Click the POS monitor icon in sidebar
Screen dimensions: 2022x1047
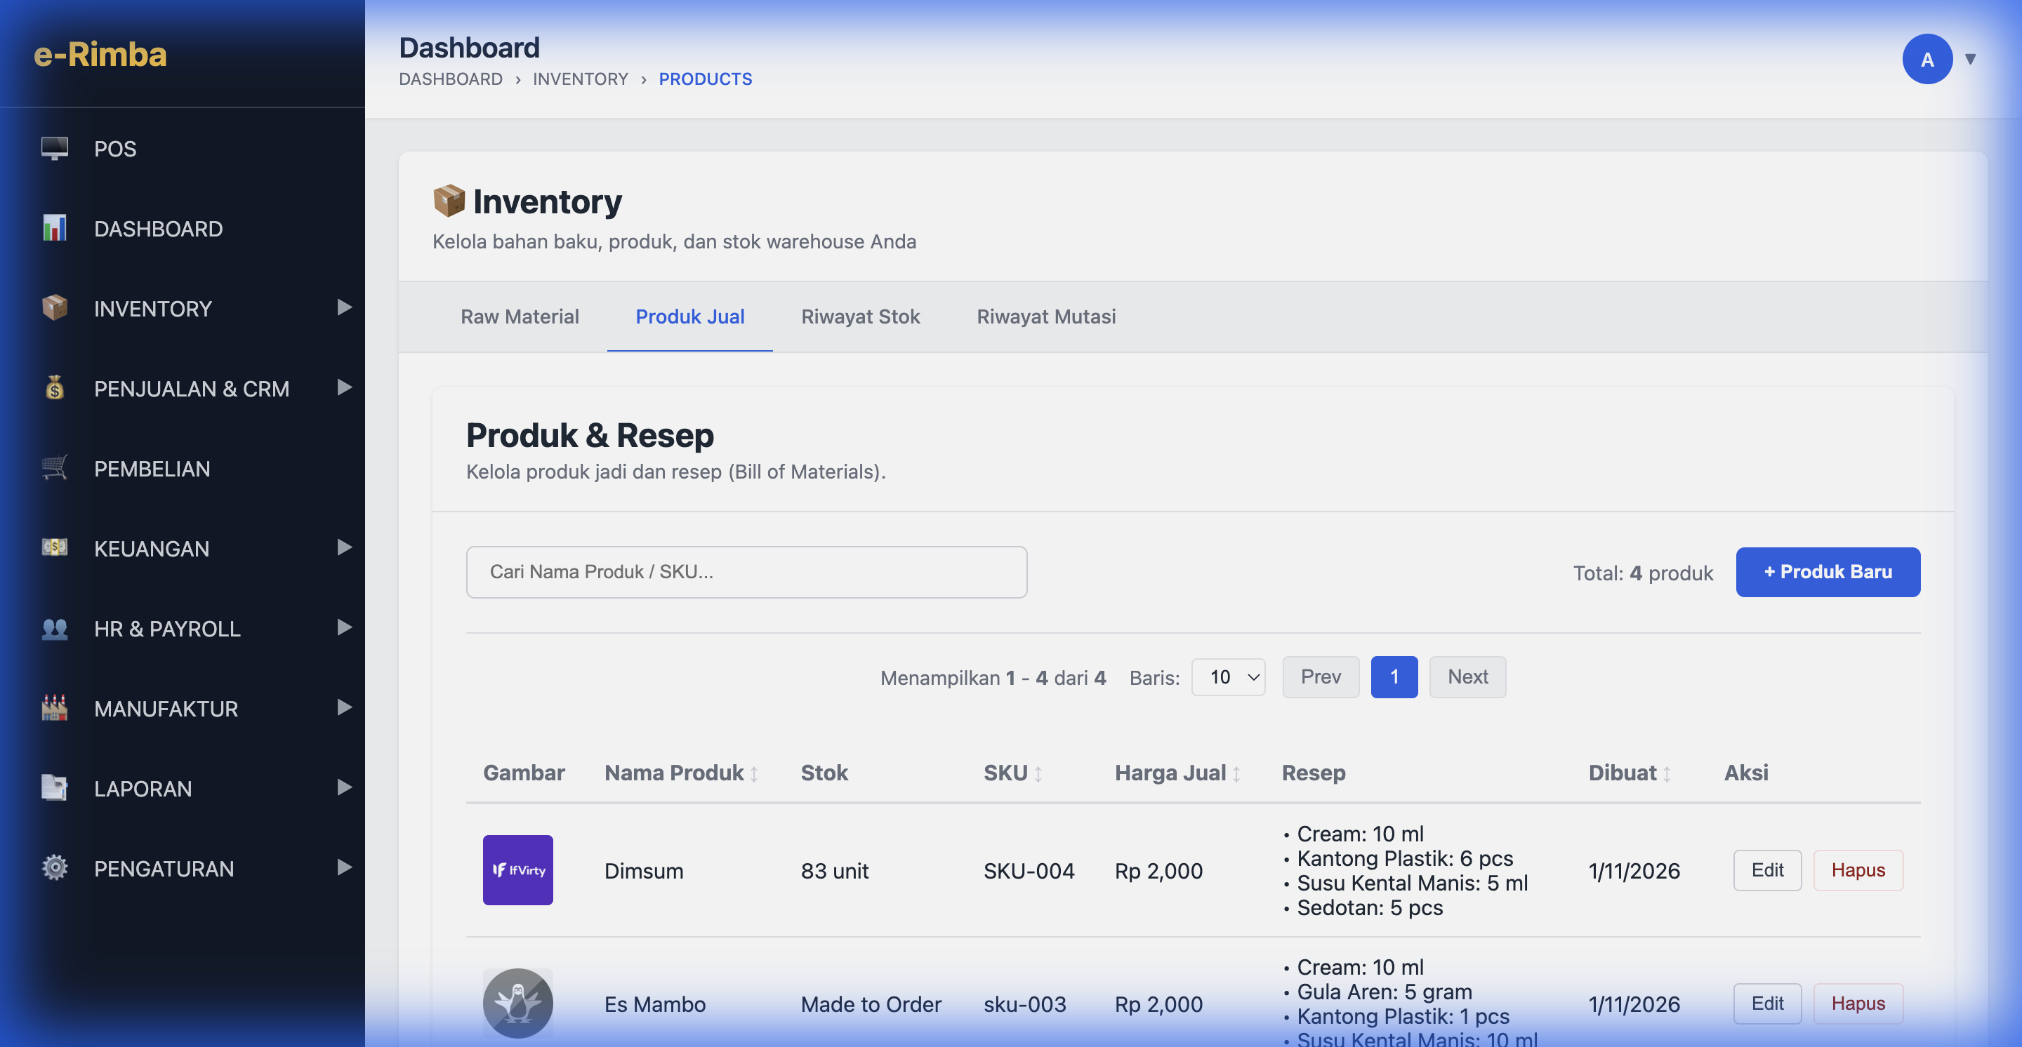pyautogui.click(x=54, y=148)
